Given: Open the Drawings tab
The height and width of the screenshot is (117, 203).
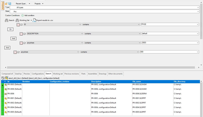Looking at the screenshot, I should [x=103, y=74].
